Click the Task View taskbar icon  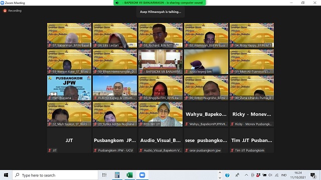(104, 175)
